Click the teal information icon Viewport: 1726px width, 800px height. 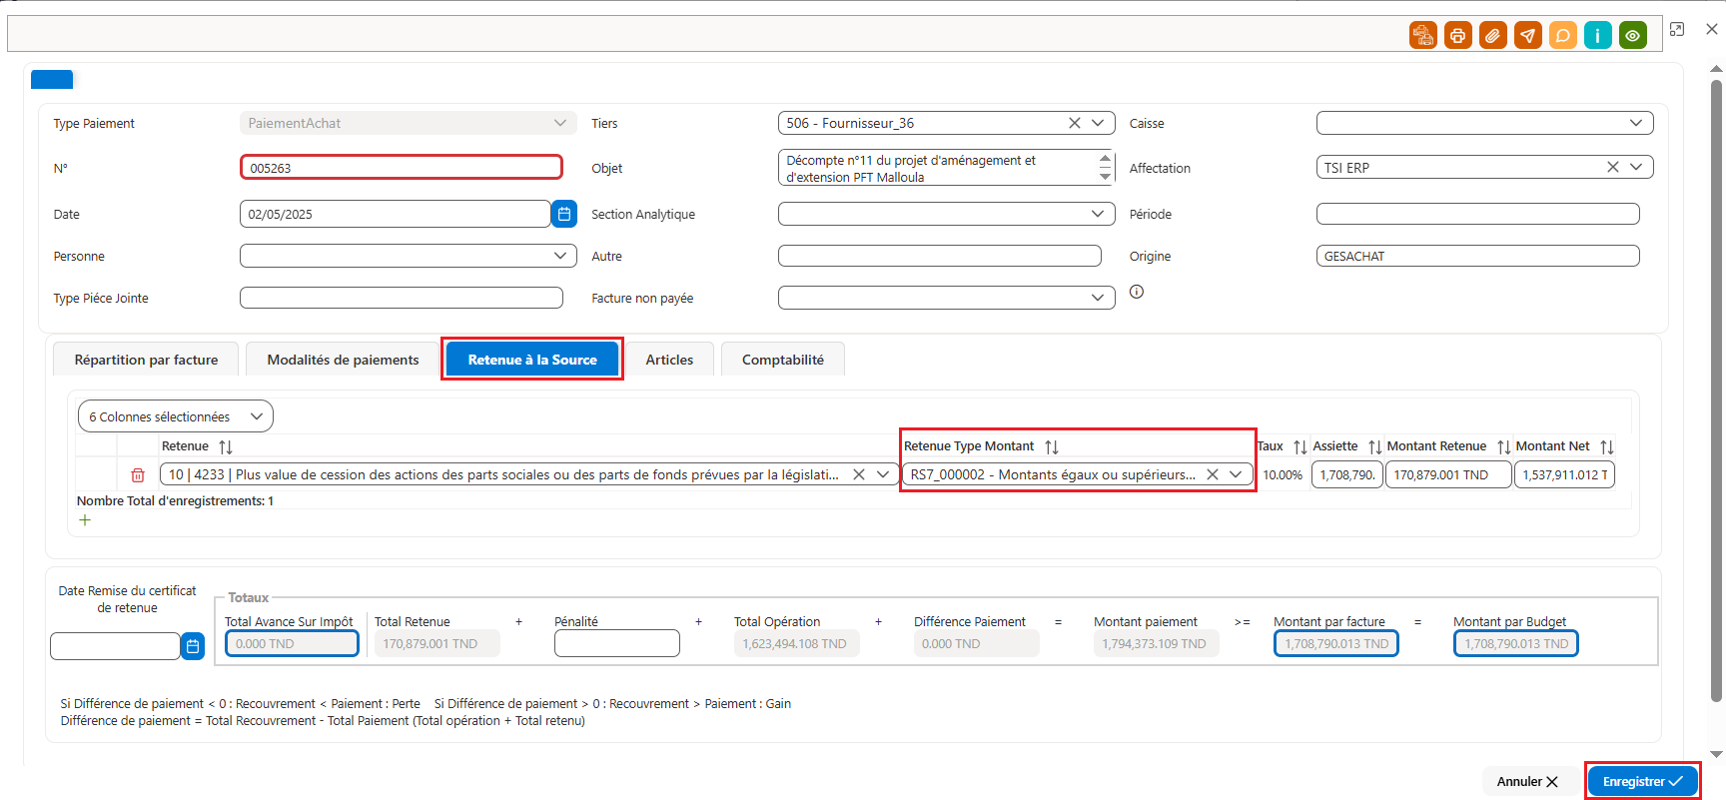[x=1597, y=36]
